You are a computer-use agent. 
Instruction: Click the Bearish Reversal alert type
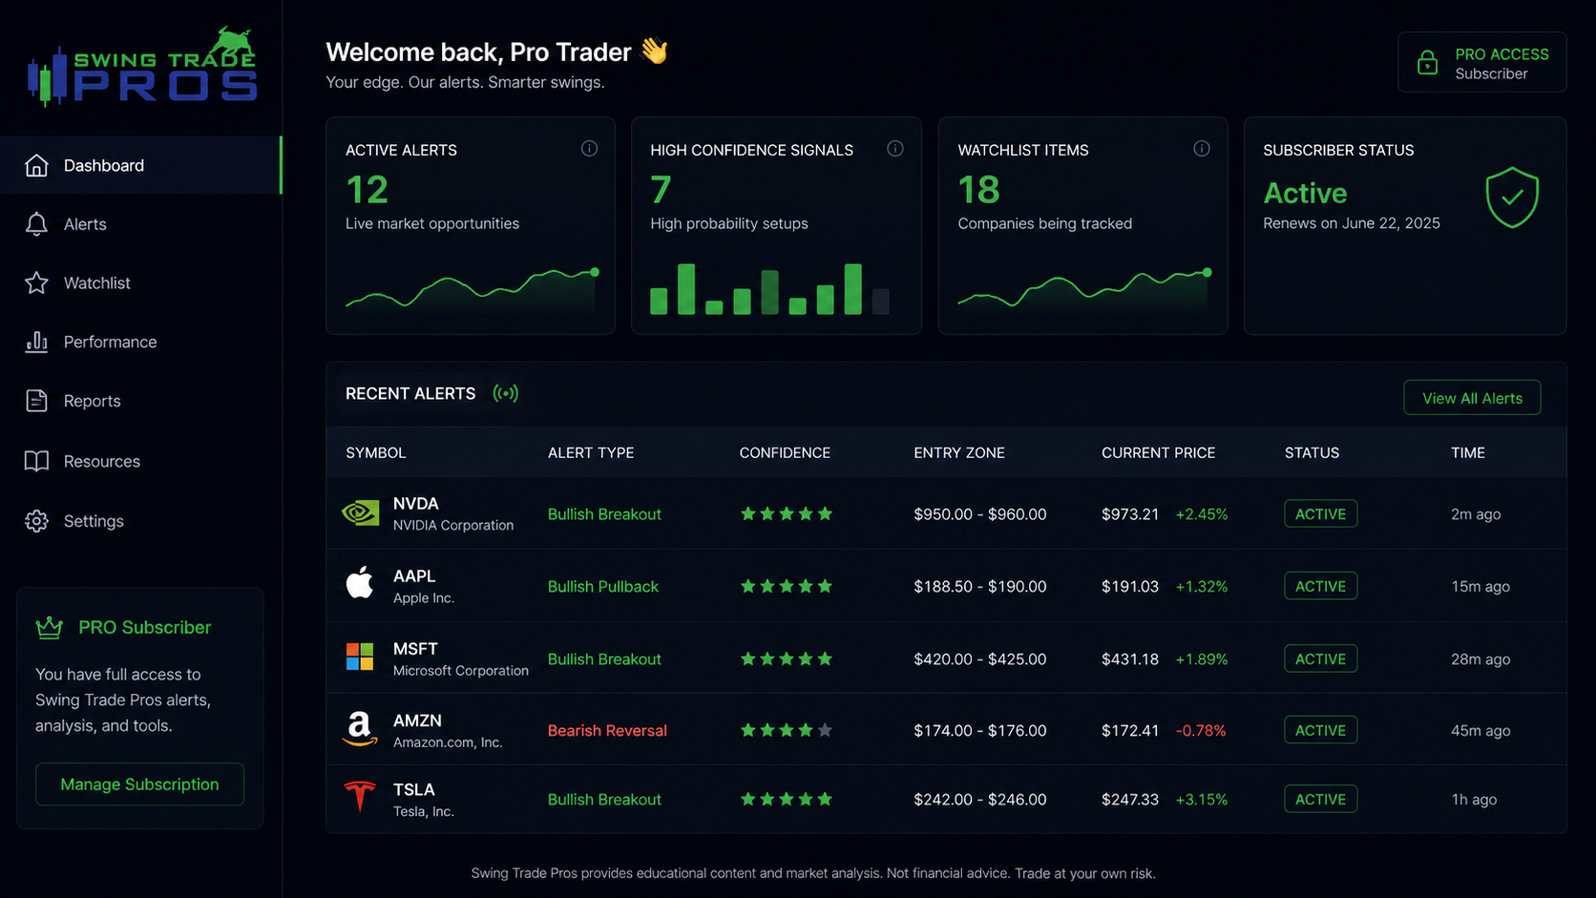pyautogui.click(x=607, y=730)
